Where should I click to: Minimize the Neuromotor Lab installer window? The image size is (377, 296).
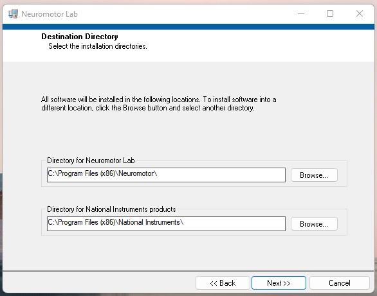tap(301, 13)
